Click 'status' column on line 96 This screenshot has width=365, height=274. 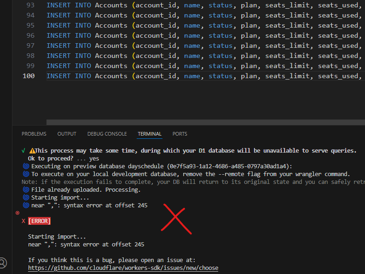click(x=220, y=35)
